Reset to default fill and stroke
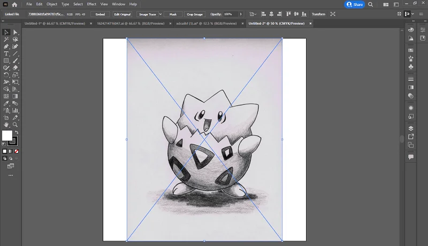Screen dimensions: 428x246 4,144
